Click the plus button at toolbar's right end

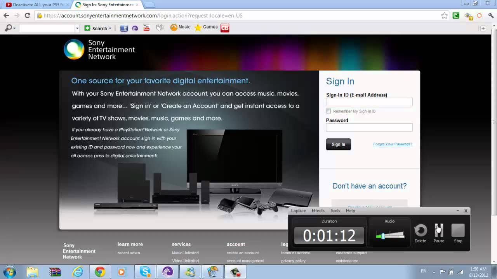483,28
